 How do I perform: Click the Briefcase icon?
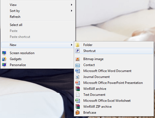pos(78,113)
